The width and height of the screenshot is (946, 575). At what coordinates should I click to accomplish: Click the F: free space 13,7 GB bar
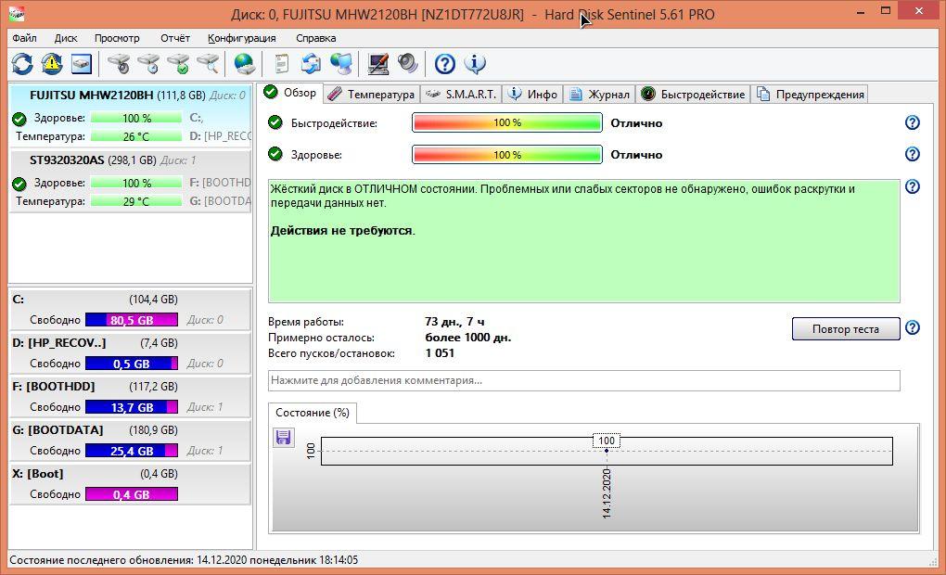[132, 406]
